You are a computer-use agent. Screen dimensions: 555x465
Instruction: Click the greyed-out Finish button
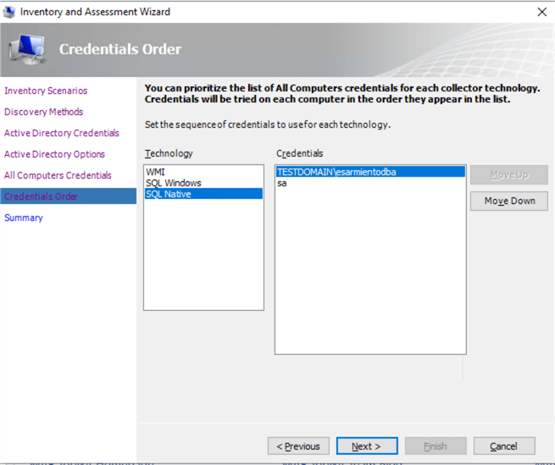tap(436, 446)
